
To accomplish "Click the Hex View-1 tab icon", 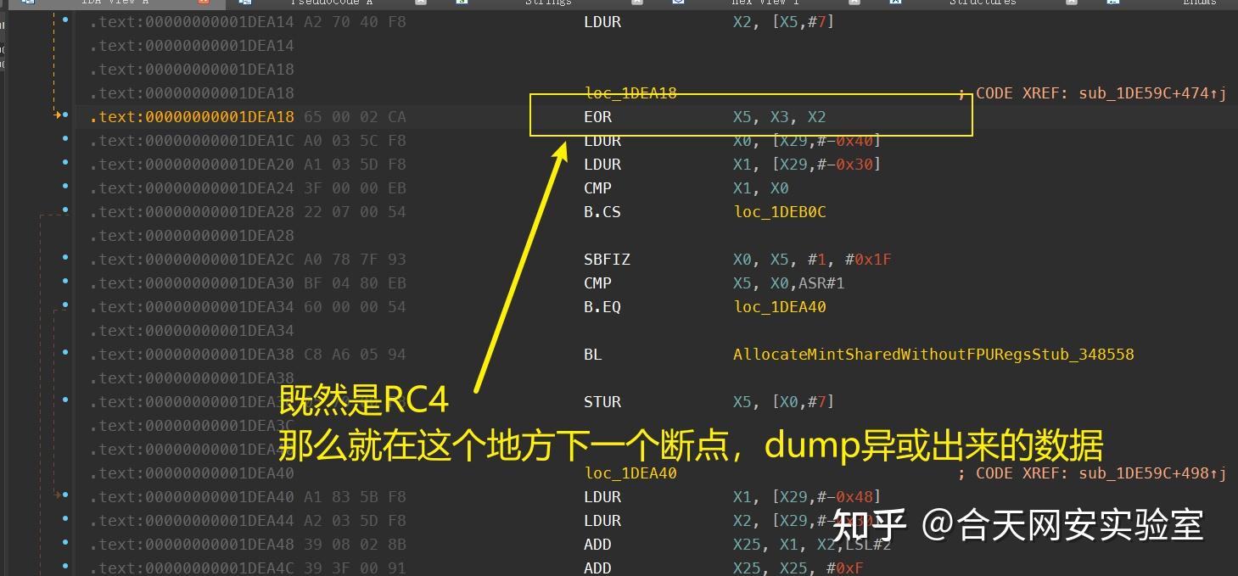I will [679, 3].
